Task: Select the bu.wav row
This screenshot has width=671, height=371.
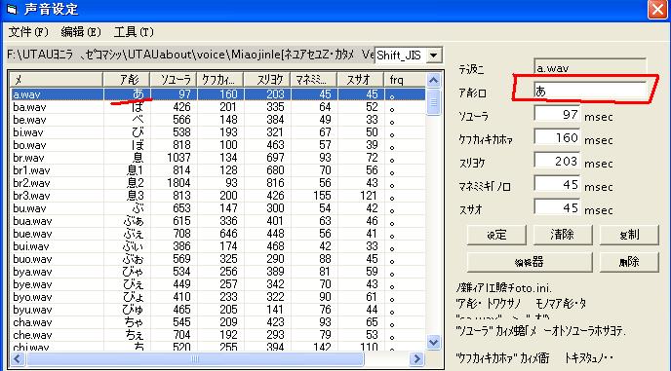Action: tap(217, 208)
